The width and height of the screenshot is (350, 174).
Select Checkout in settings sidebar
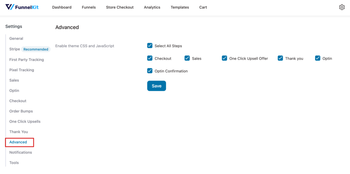[x=18, y=101]
